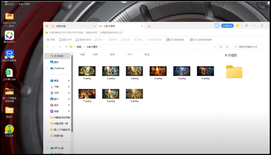Select the 工作簿1.xlsx desktop file

[x=9, y=74]
